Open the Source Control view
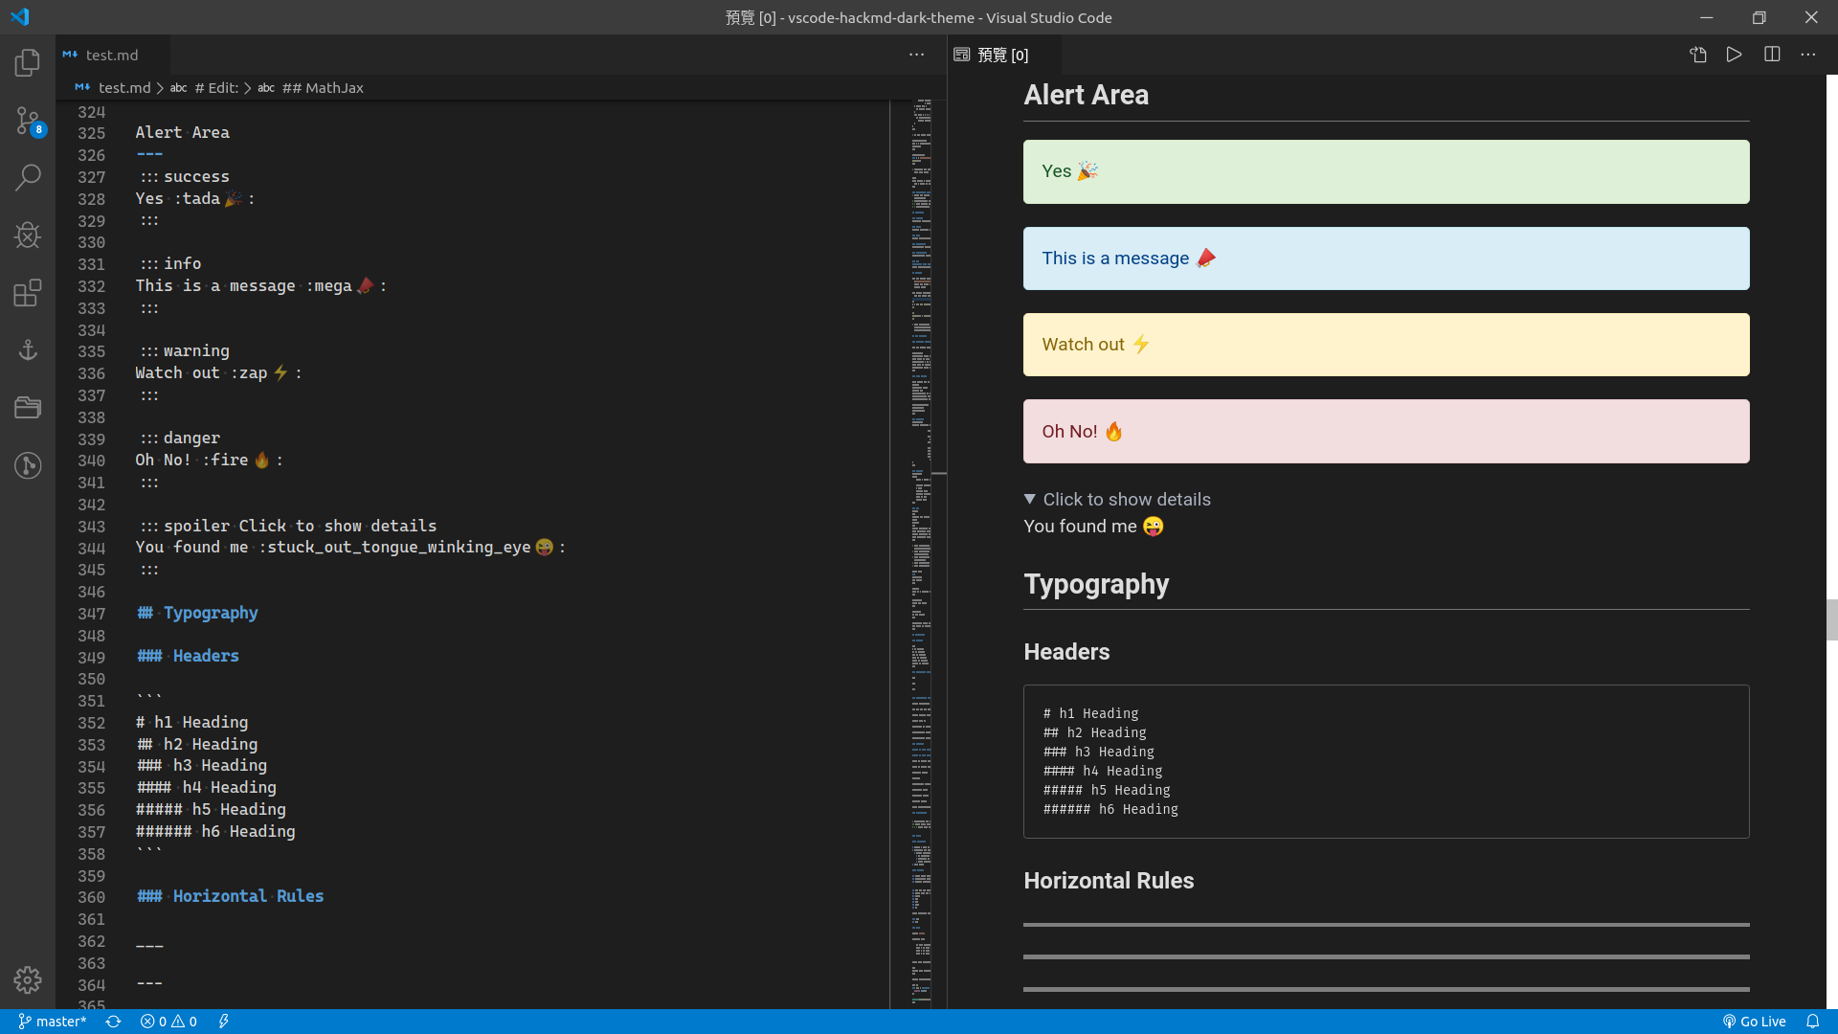Viewport: 1838px width, 1034px height. pos(28,121)
